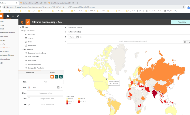Click the color palette swatch beside Detail
Viewport: 190px width, 115px height.
[29, 87]
